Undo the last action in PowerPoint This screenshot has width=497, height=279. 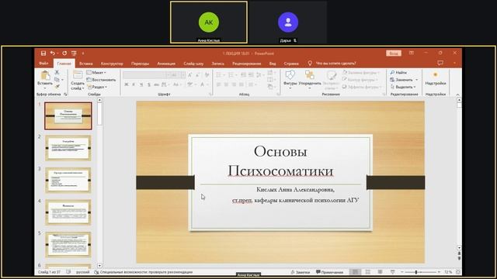[x=52, y=53]
